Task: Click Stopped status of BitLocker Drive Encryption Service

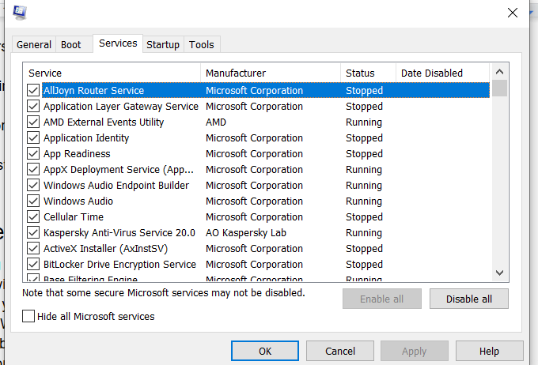Action: point(364,264)
